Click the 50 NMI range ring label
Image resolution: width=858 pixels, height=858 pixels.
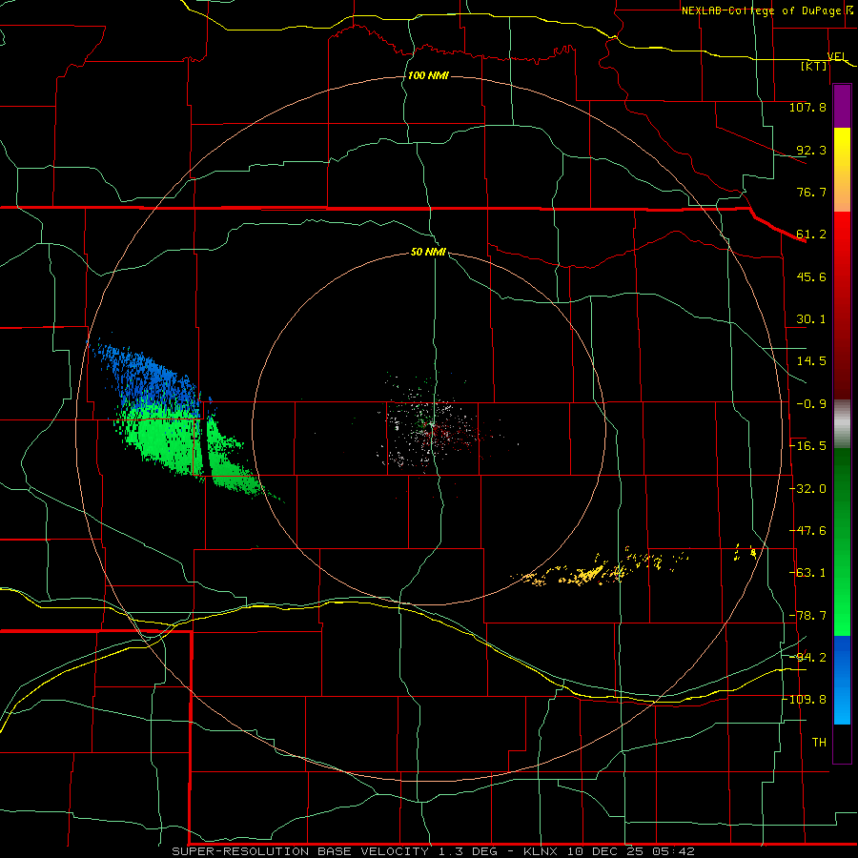coord(428,252)
